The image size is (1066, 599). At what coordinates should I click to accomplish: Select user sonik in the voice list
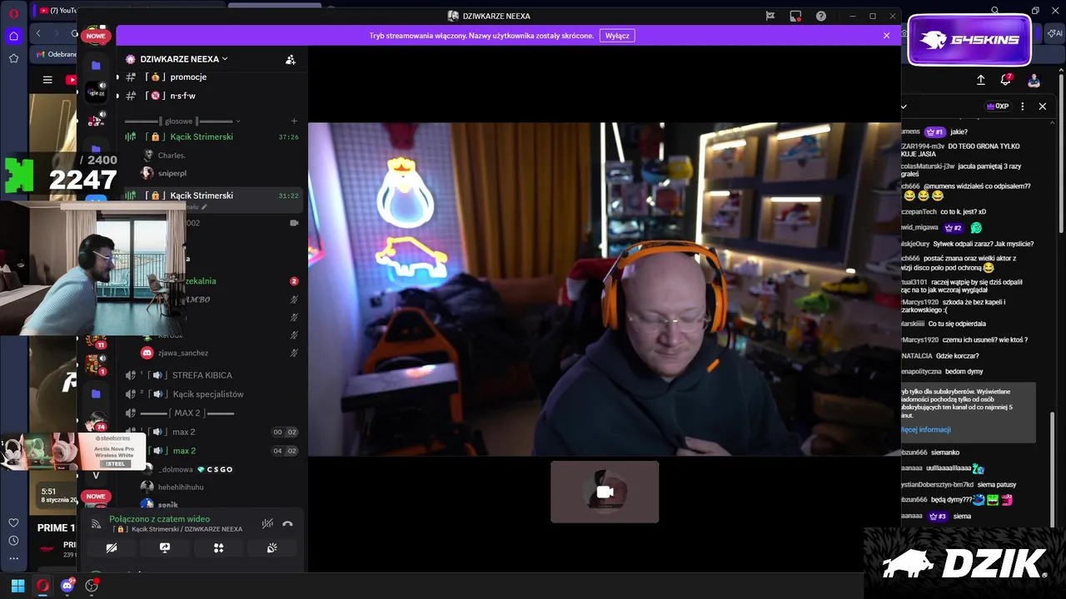(x=167, y=504)
